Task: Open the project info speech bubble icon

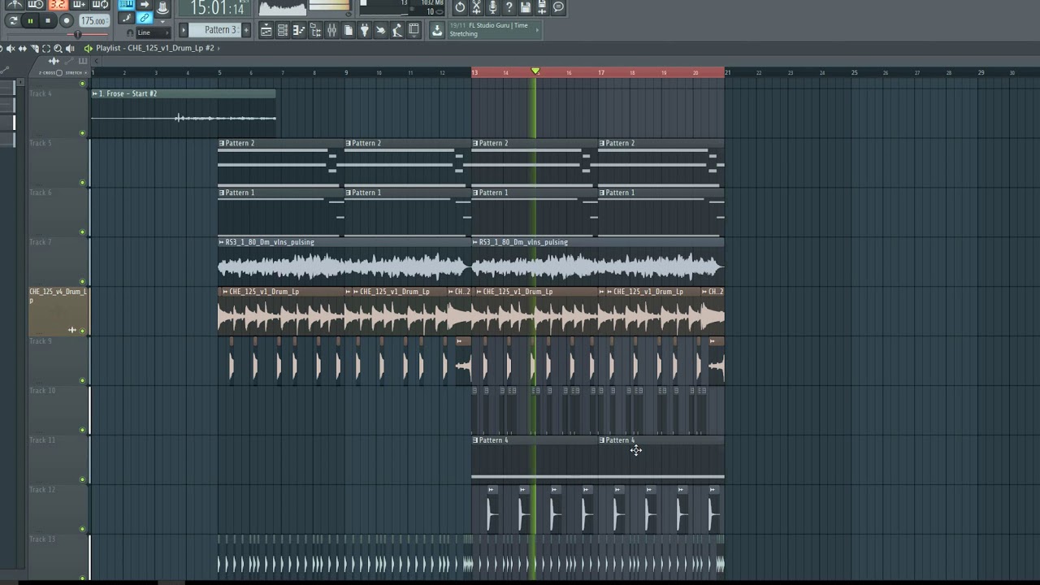Action: 559,7
